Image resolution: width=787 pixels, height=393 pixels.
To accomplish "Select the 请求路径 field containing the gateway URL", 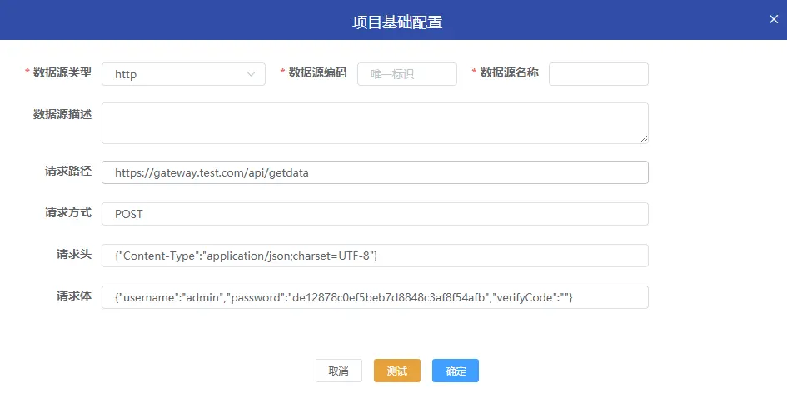I will click(374, 172).
